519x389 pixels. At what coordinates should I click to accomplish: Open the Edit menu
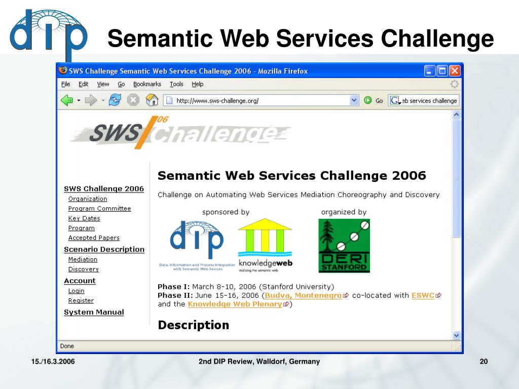click(x=84, y=84)
